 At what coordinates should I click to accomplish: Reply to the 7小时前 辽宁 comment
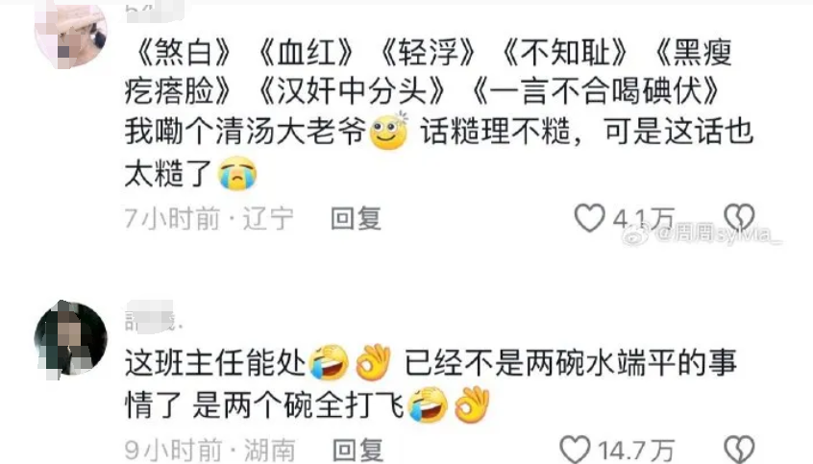(x=357, y=218)
